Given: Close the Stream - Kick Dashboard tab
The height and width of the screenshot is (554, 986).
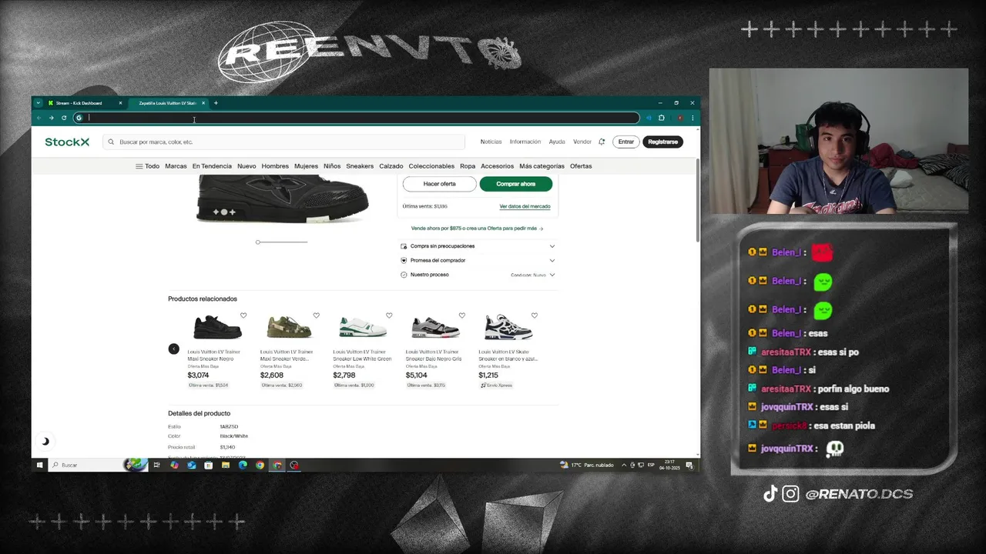Looking at the screenshot, I should 120,103.
